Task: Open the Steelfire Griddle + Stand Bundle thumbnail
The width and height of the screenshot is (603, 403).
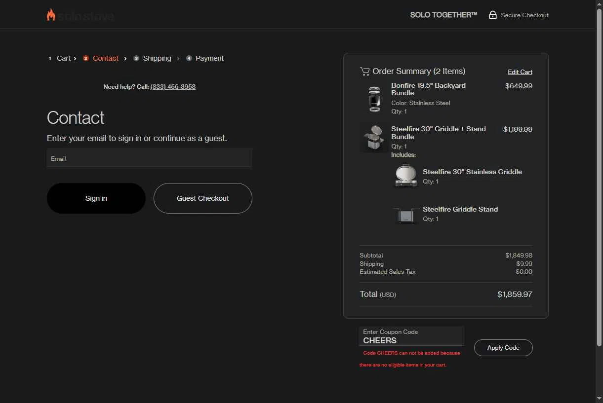Action: tap(374, 138)
